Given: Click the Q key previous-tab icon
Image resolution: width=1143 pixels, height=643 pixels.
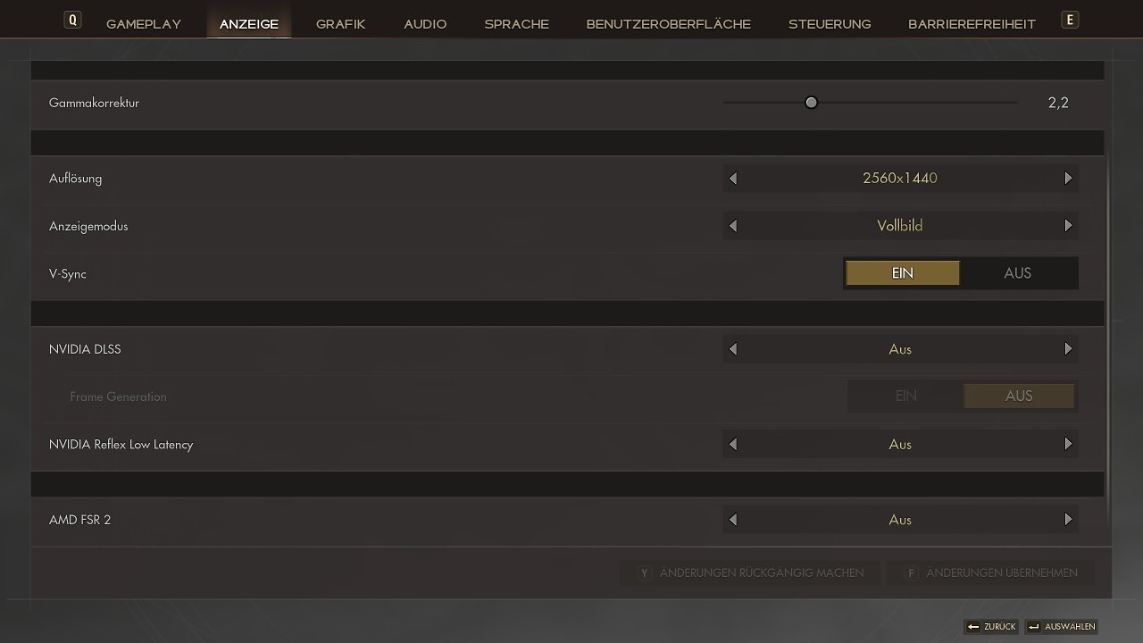Looking at the screenshot, I should pyautogui.click(x=73, y=19).
